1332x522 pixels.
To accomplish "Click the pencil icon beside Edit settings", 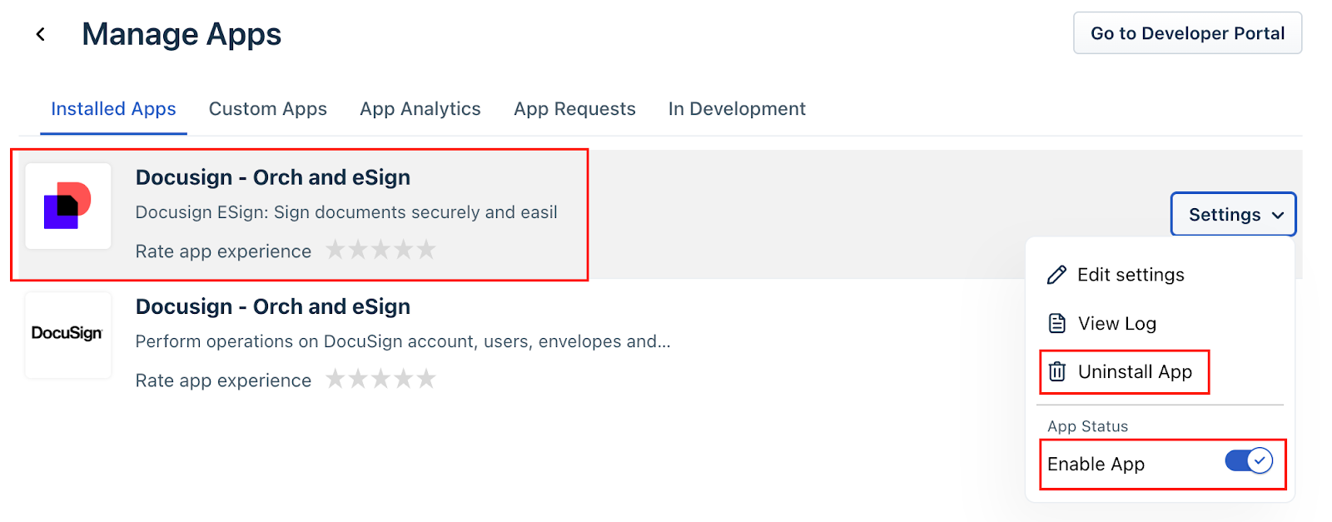I will point(1056,275).
